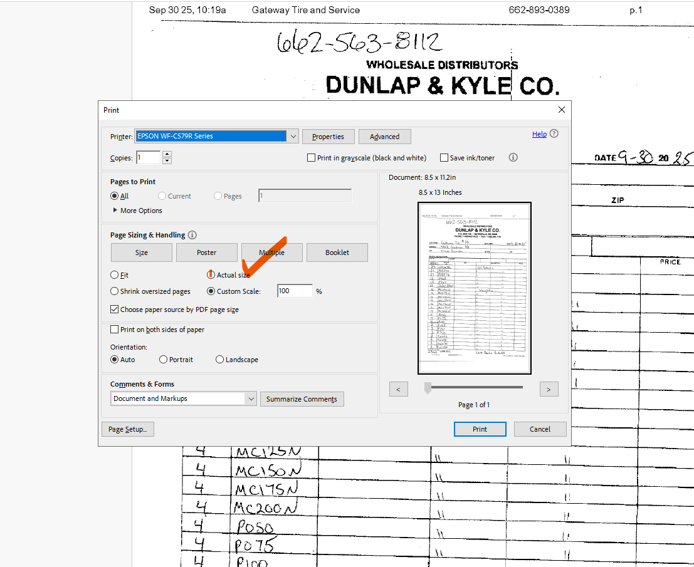Select the Current page radio button
Image resolution: width=694 pixels, height=567 pixels.
point(162,196)
